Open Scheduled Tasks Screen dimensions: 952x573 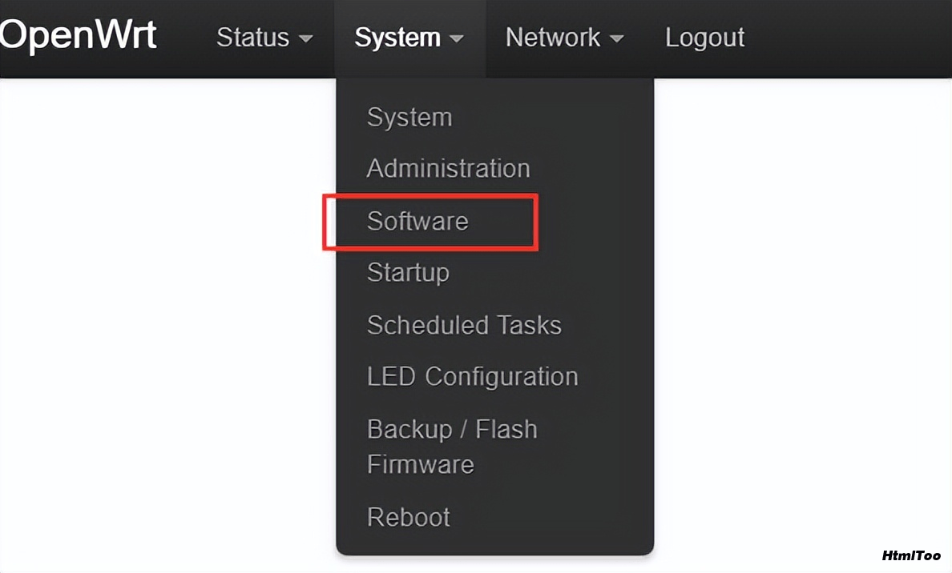point(465,325)
